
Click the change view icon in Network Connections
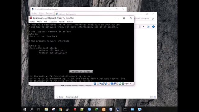140,26
